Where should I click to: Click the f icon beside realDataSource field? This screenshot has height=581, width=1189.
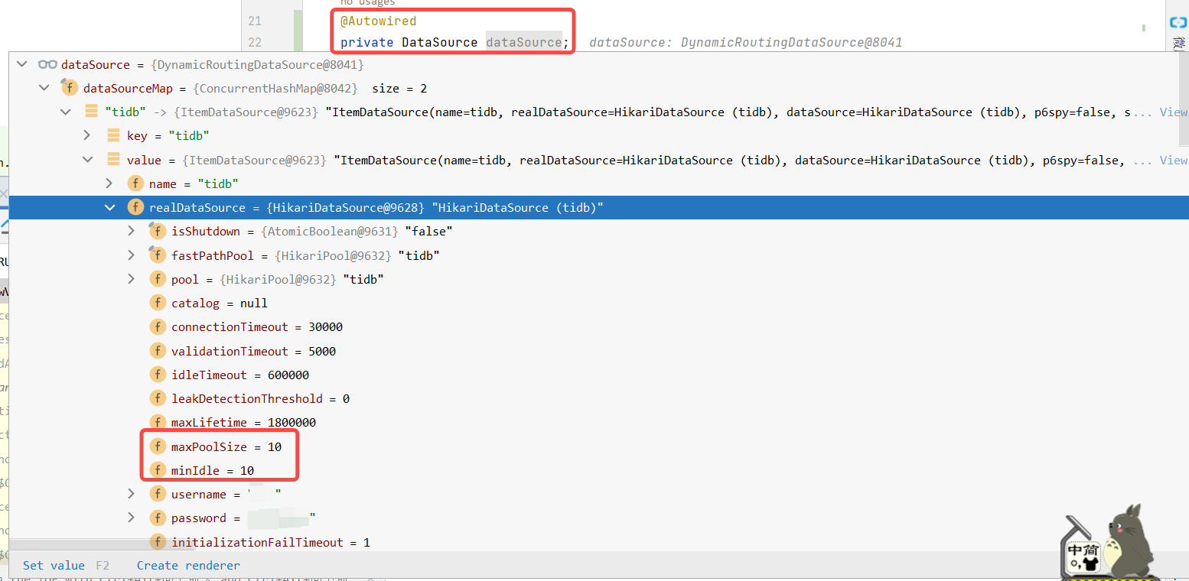coord(135,207)
